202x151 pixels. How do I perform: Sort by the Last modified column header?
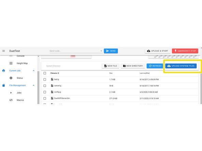[x=145, y=73]
